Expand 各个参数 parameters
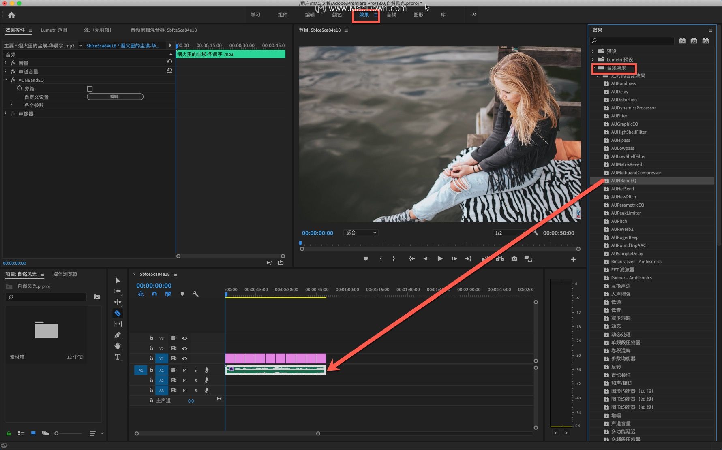Image resolution: width=722 pixels, height=450 pixels. (11, 105)
